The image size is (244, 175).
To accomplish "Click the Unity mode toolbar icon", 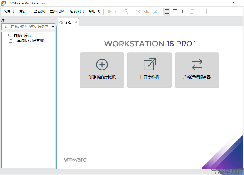I will tap(192, 11).
